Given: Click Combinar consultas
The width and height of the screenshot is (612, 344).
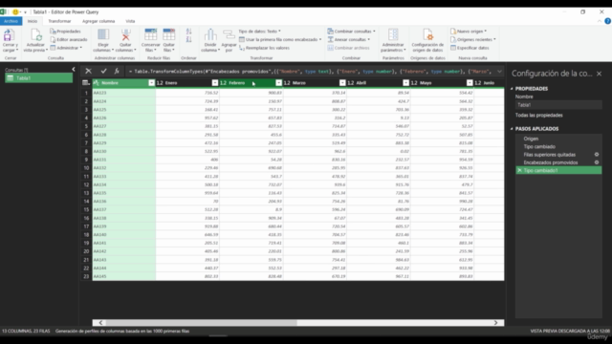Looking at the screenshot, I should [x=351, y=32].
